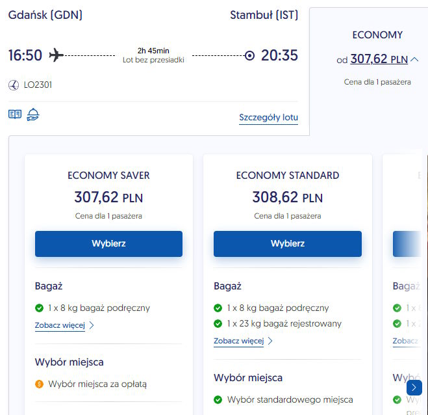The height and width of the screenshot is (415, 428).
Task: Click green check beside 23 kg bagaż rejestrowany
Action: pos(218,323)
